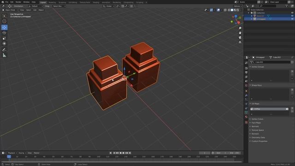Viewport: 295px width, 166px height.
Task: Open the Render properties tab icon
Action: point(246,68)
